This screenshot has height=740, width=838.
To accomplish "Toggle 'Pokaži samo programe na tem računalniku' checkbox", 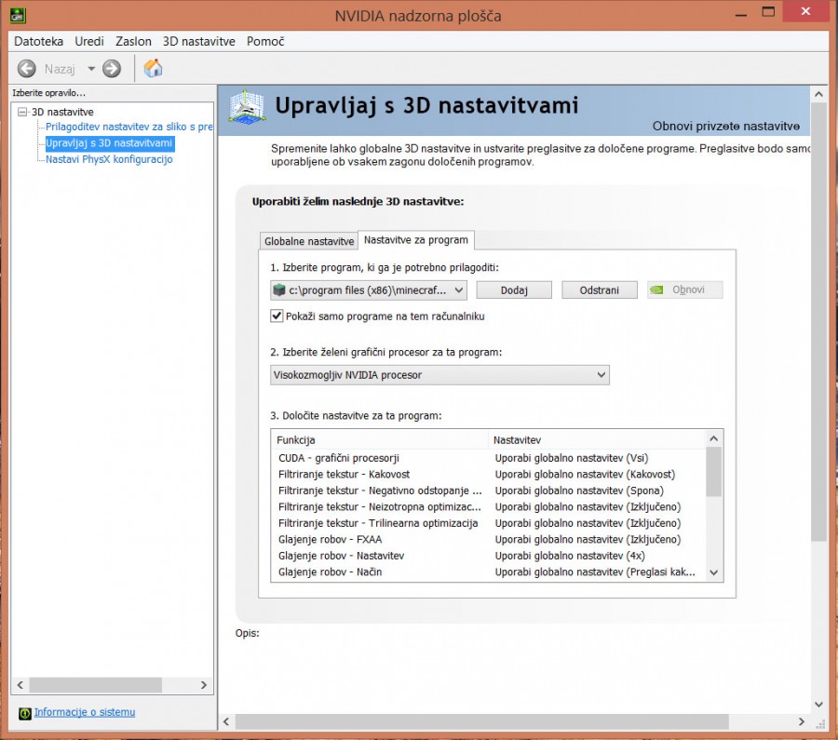I will point(277,316).
